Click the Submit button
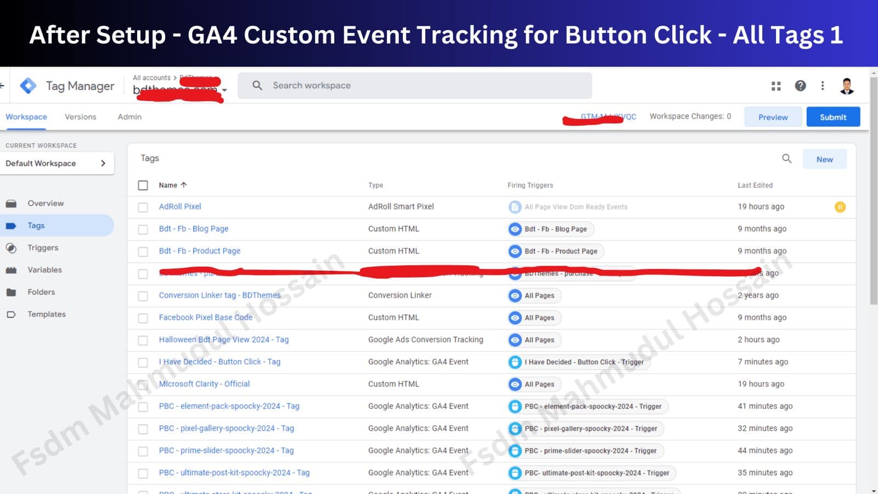Viewport: 878px width, 494px height. pos(833,117)
